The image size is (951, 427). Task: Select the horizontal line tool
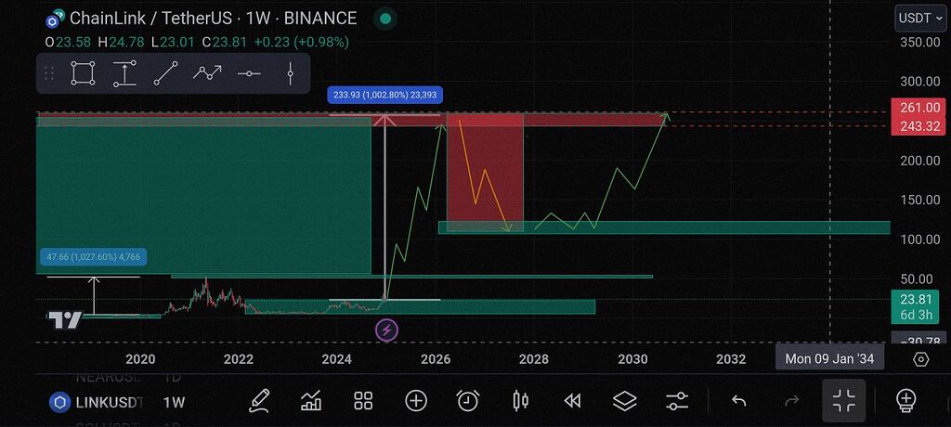249,73
